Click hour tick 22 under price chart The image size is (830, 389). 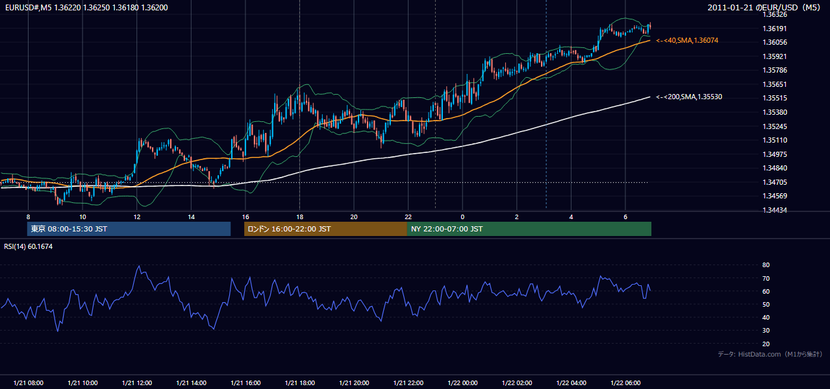(409, 217)
